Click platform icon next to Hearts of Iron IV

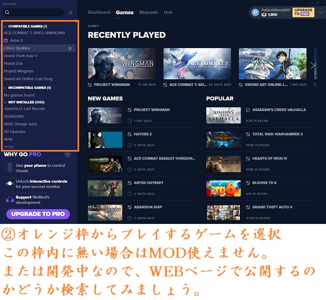pyautogui.click(x=248, y=158)
